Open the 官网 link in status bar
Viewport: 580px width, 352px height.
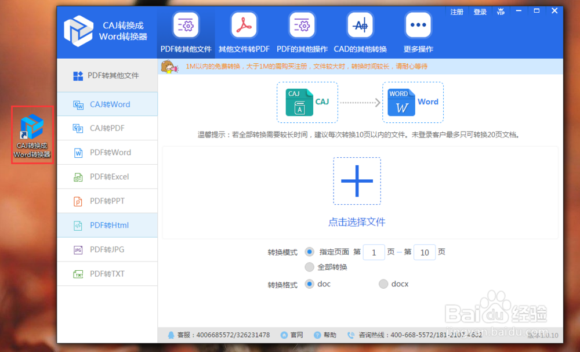292,335
